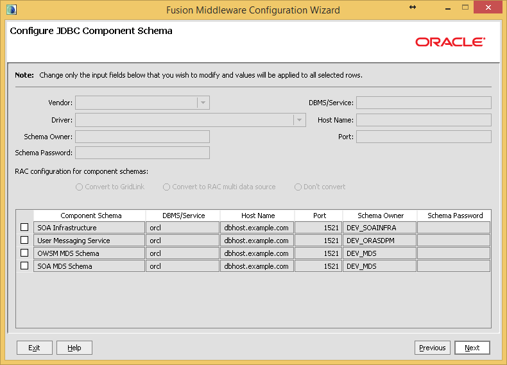The width and height of the screenshot is (507, 365).
Task: Check the SOA MDS Schema row checkbox
Action: coord(24,266)
